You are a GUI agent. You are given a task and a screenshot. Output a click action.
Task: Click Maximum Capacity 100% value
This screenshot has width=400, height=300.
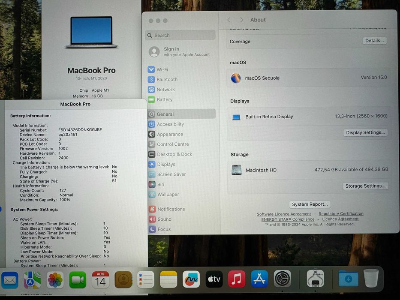click(x=65, y=200)
